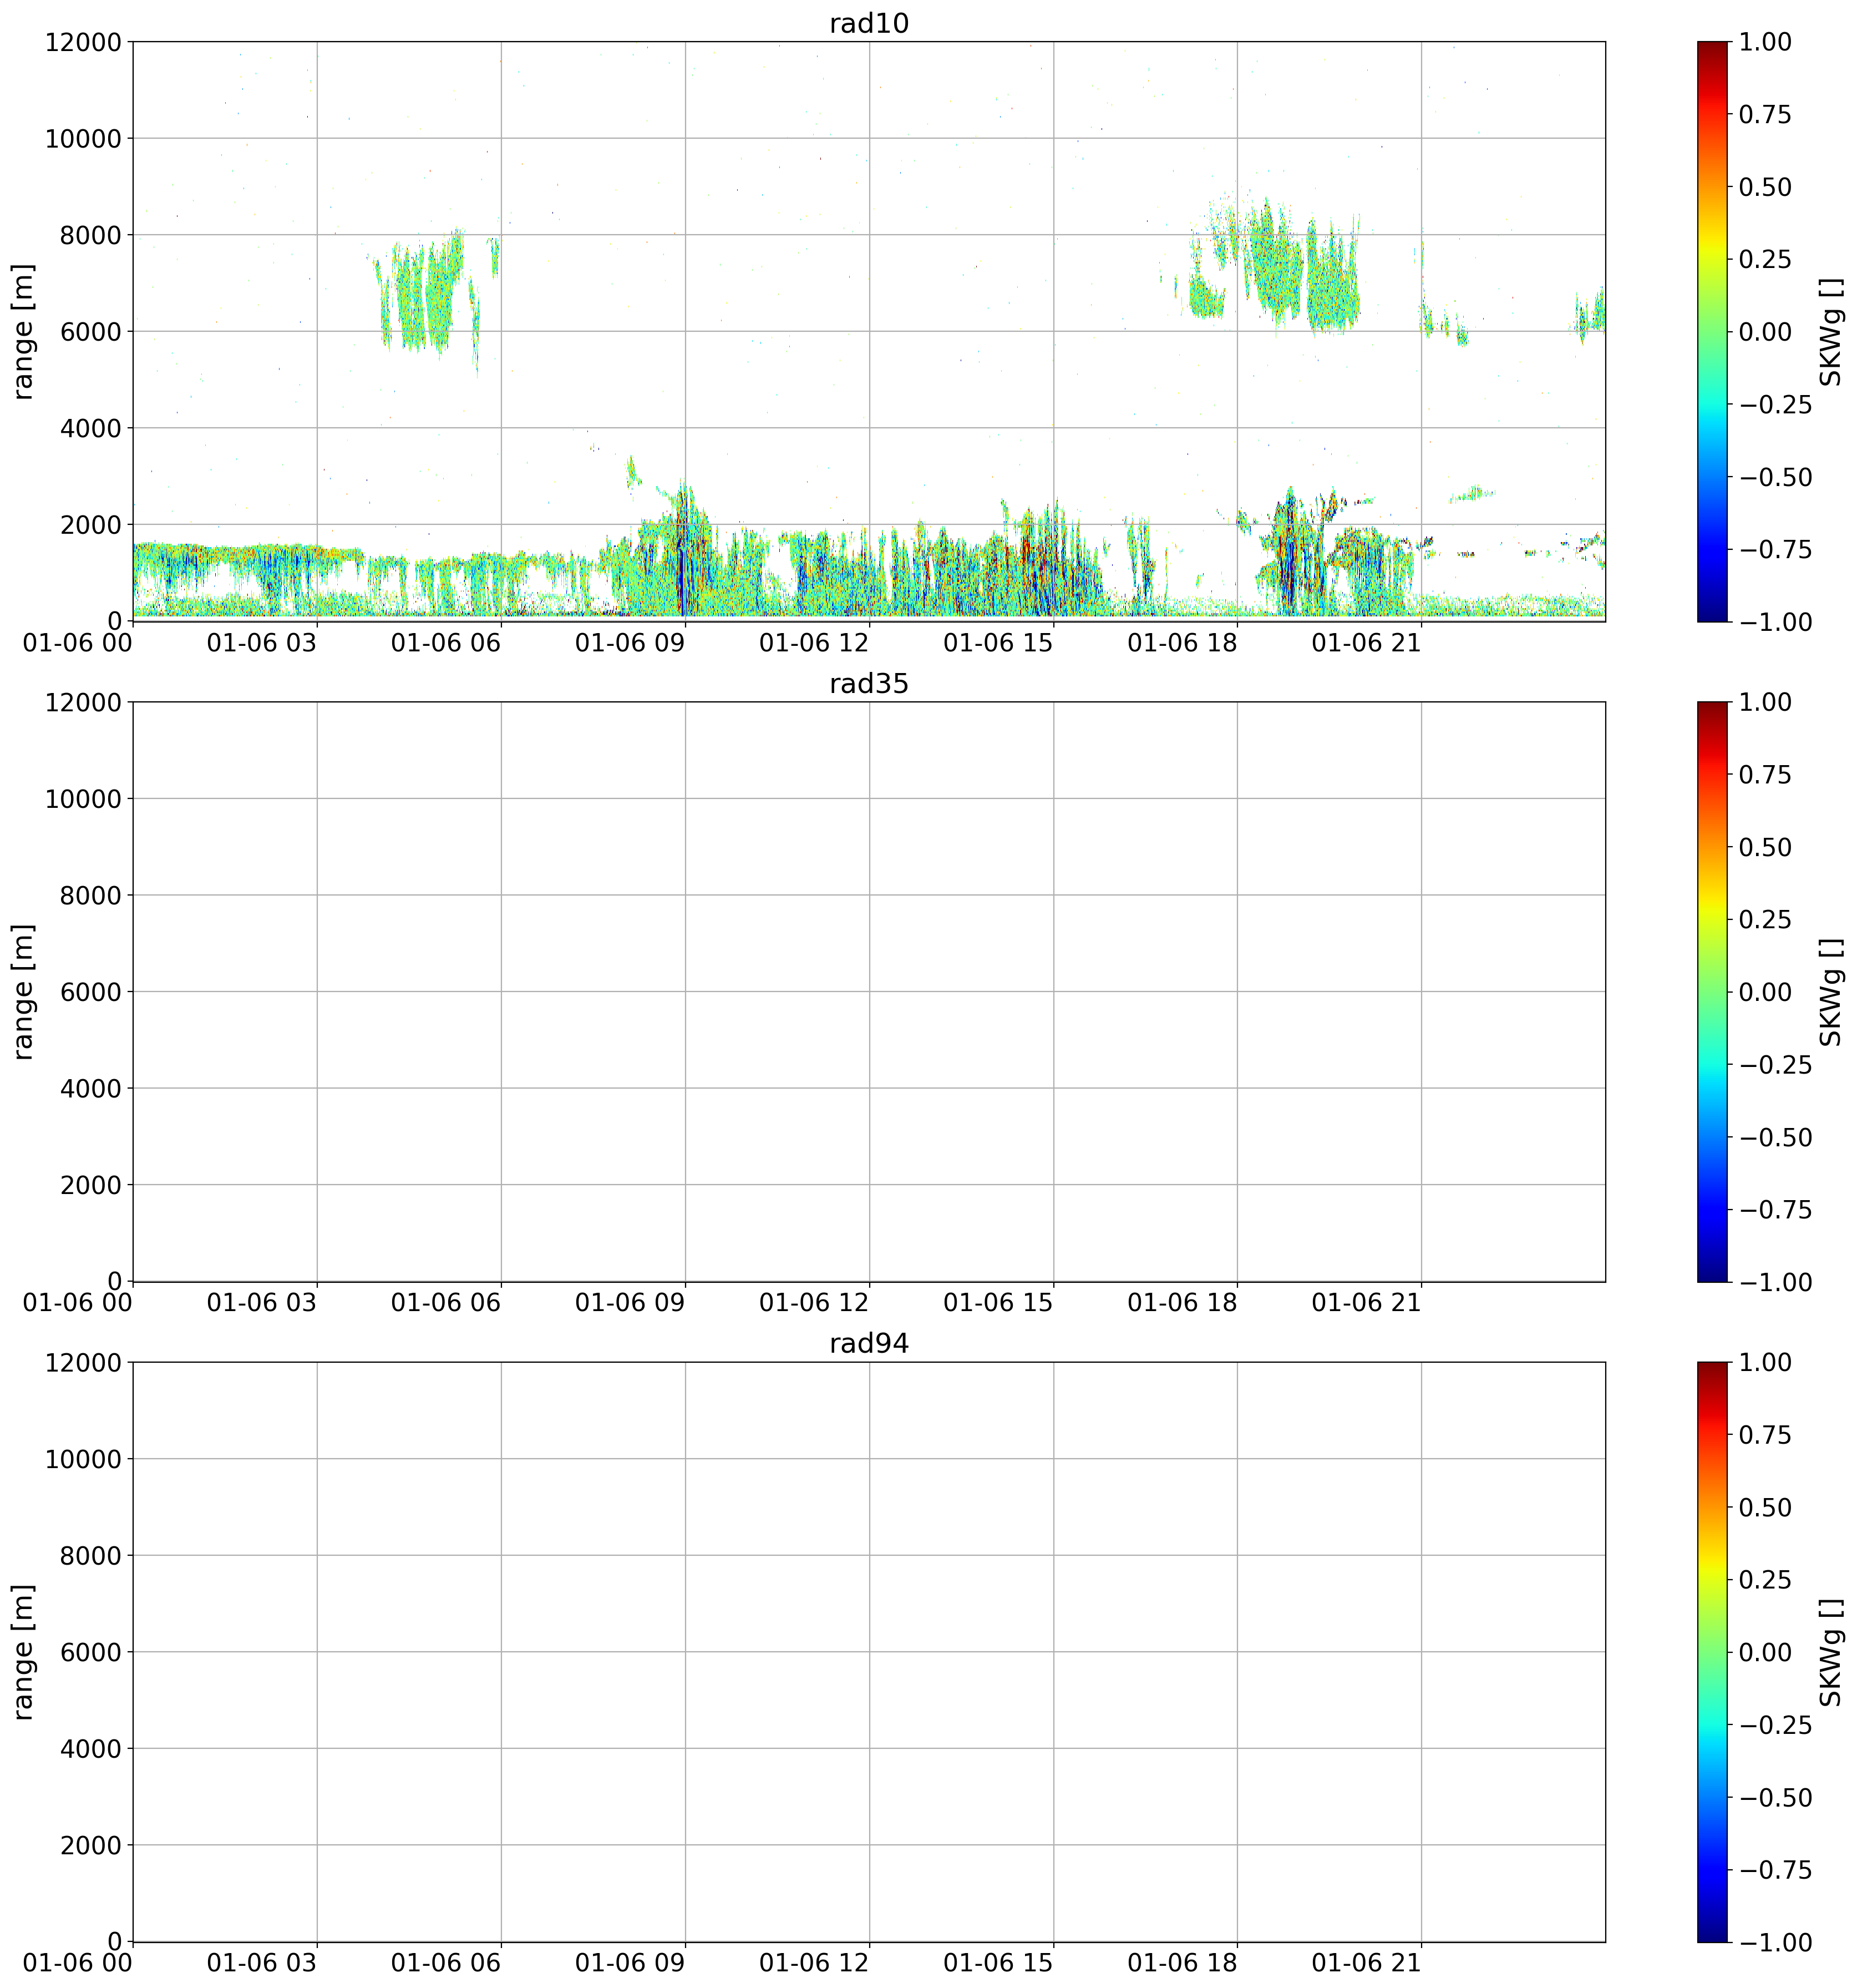Click the 'SKWg []' label beside rad10 colorbar
This screenshot has width=1857, height=1988.
point(1830,331)
